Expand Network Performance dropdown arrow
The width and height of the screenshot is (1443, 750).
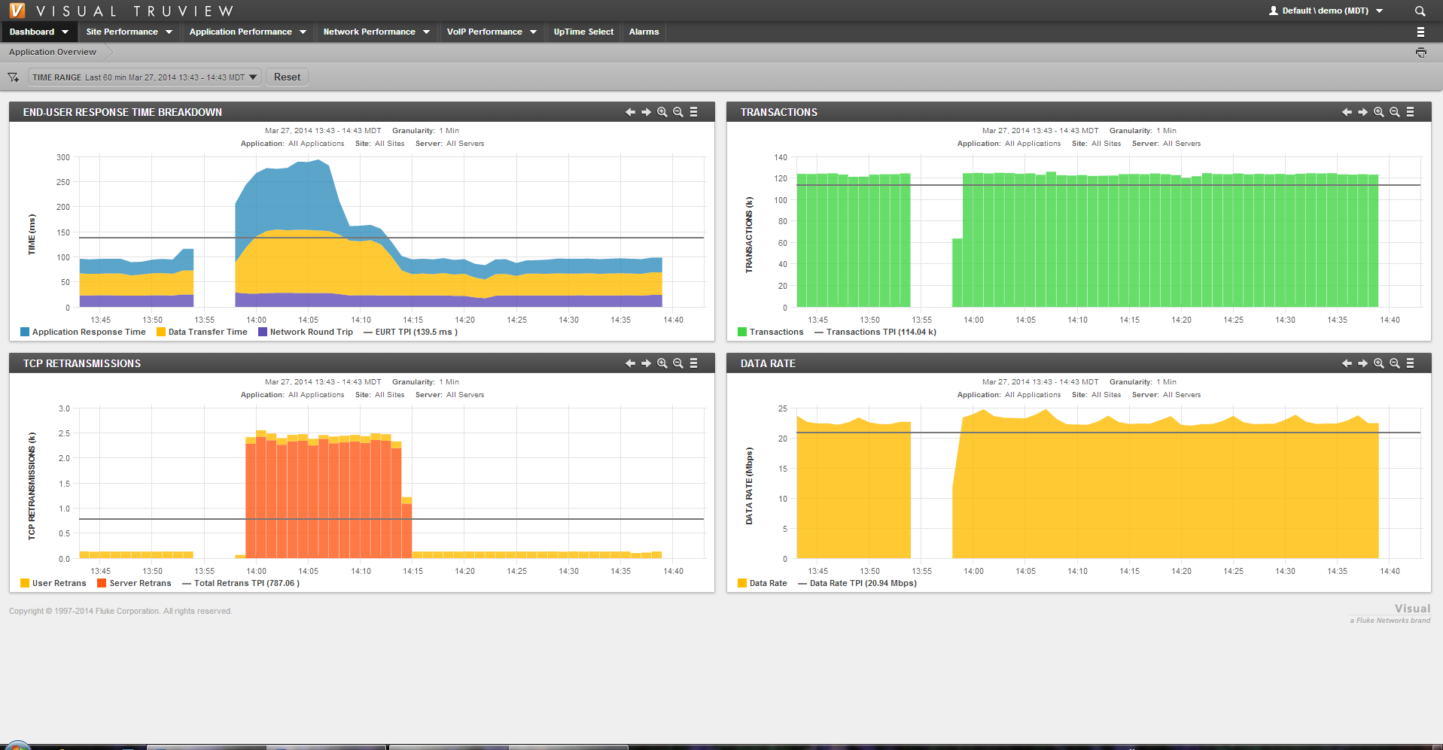tap(426, 32)
